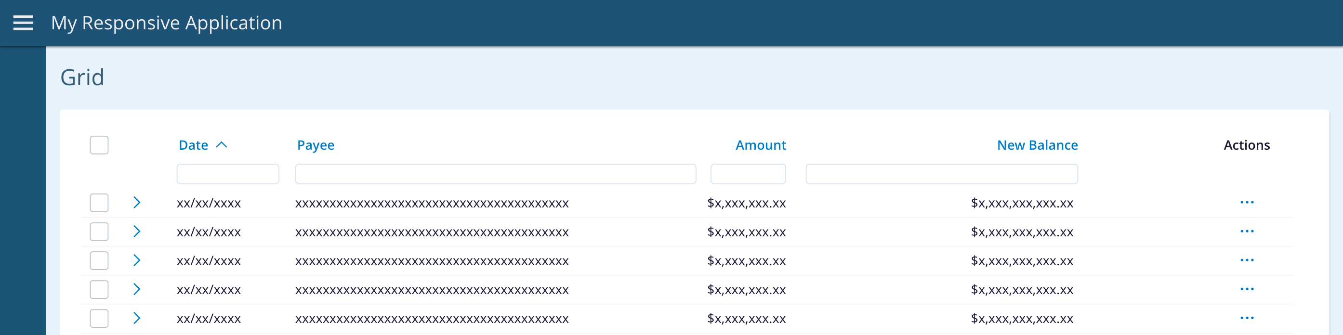Expand the fourth row details chevron
The height and width of the screenshot is (335, 1343).
pos(137,289)
